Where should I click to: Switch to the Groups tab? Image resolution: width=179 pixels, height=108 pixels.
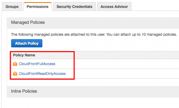pyautogui.click(x=12, y=7)
